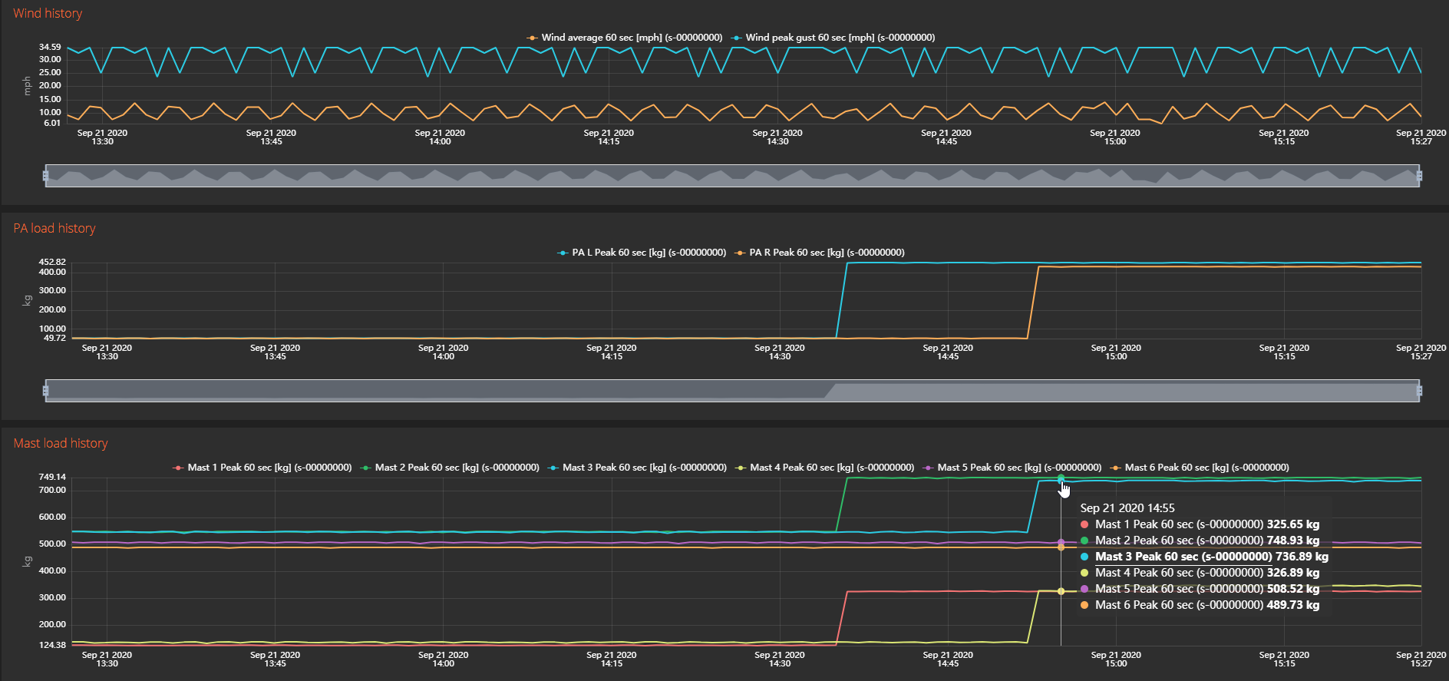This screenshot has width=1449, height=681.
Task: Click Wind chart y-axis max value 34.59
Action: [50, 48]
